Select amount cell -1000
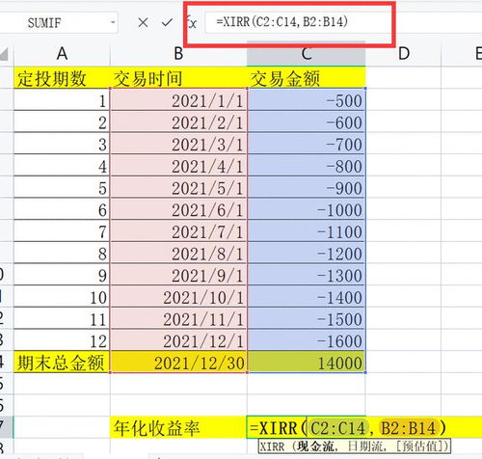The width and height of the screenshot is (482, 459). point(307,209)
